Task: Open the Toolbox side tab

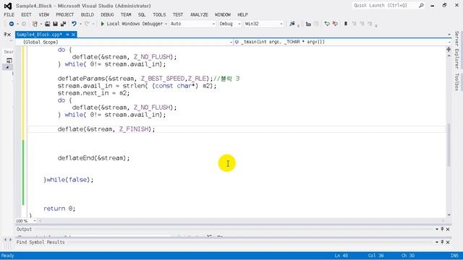Action: pyautogui.click(x=456, y=82)
